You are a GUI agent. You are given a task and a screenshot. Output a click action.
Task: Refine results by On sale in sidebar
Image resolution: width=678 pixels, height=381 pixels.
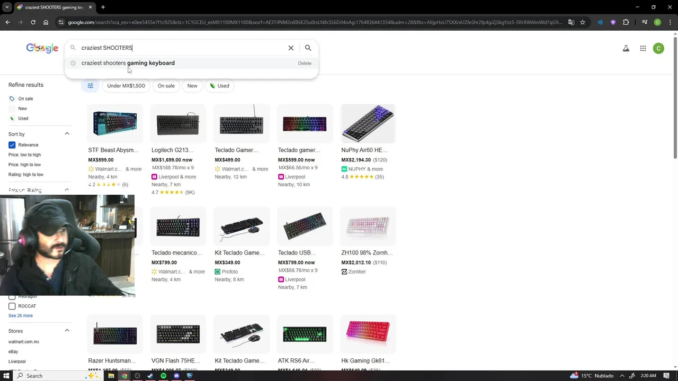[25, 99]
